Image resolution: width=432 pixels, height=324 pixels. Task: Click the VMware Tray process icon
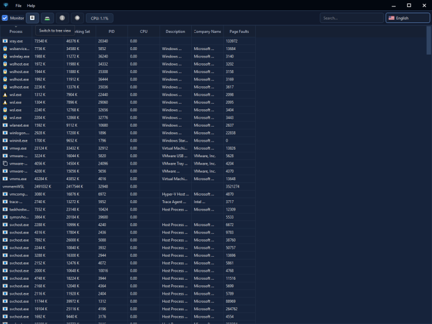point(5,163)
